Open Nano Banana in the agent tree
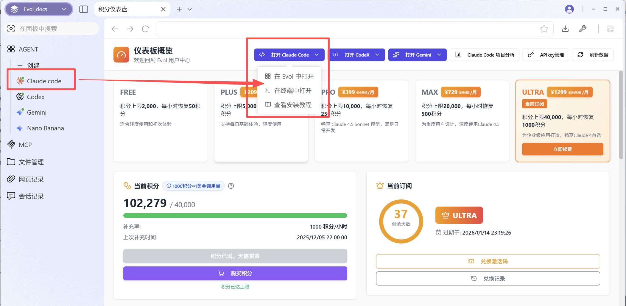This screenshot has width=626, height=306. coord(45,128)
